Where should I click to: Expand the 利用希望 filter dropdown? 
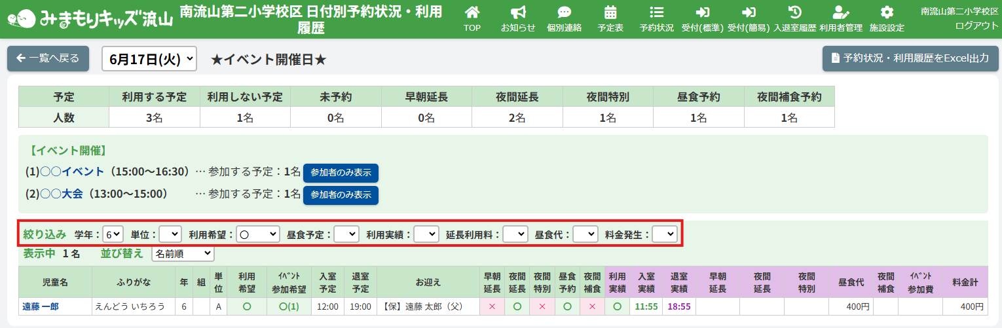click(x=257, y=234)
